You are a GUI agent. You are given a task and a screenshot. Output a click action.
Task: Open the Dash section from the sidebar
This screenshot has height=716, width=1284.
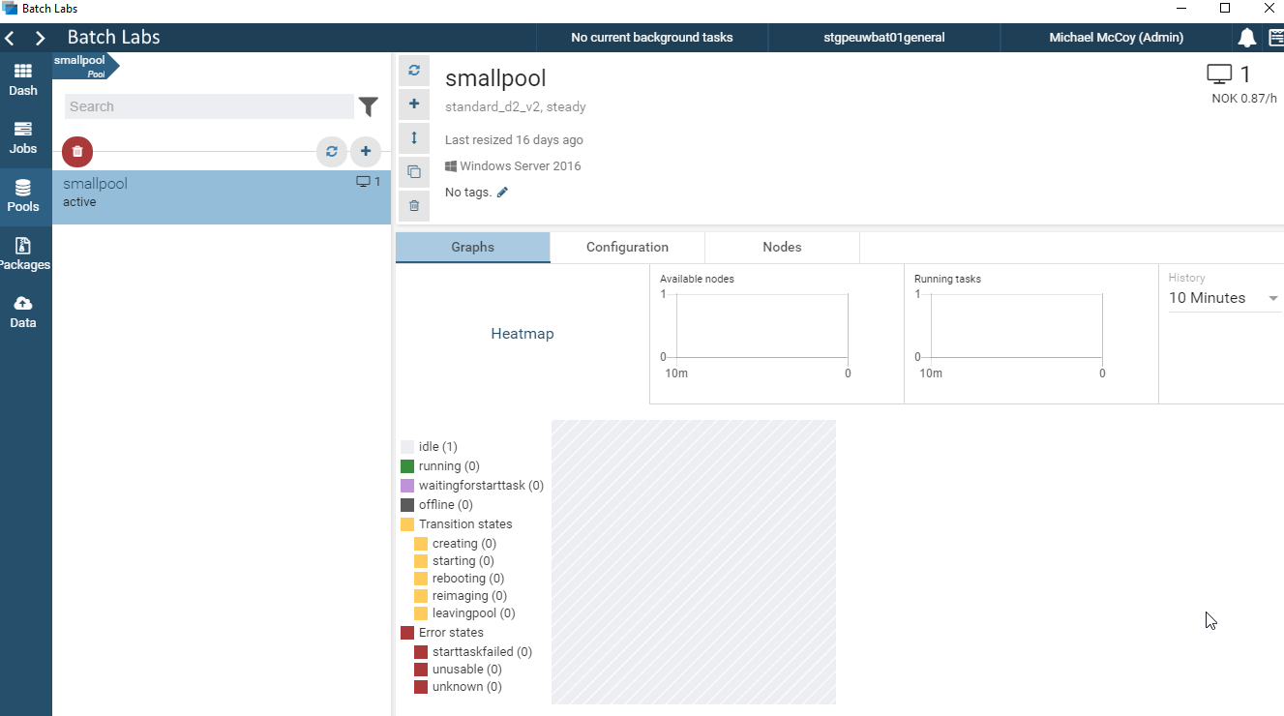(x=24, y=79)
